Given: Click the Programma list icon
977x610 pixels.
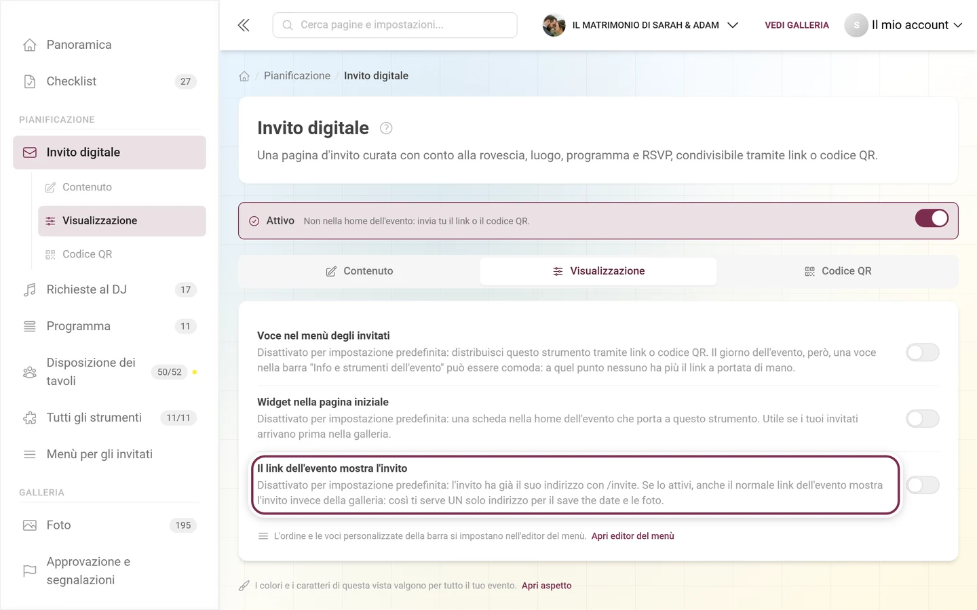Looking at the screenshot, I should click(30, 326).
